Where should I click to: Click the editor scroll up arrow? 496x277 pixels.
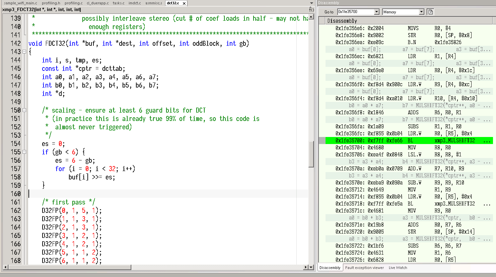pos(311,17)
